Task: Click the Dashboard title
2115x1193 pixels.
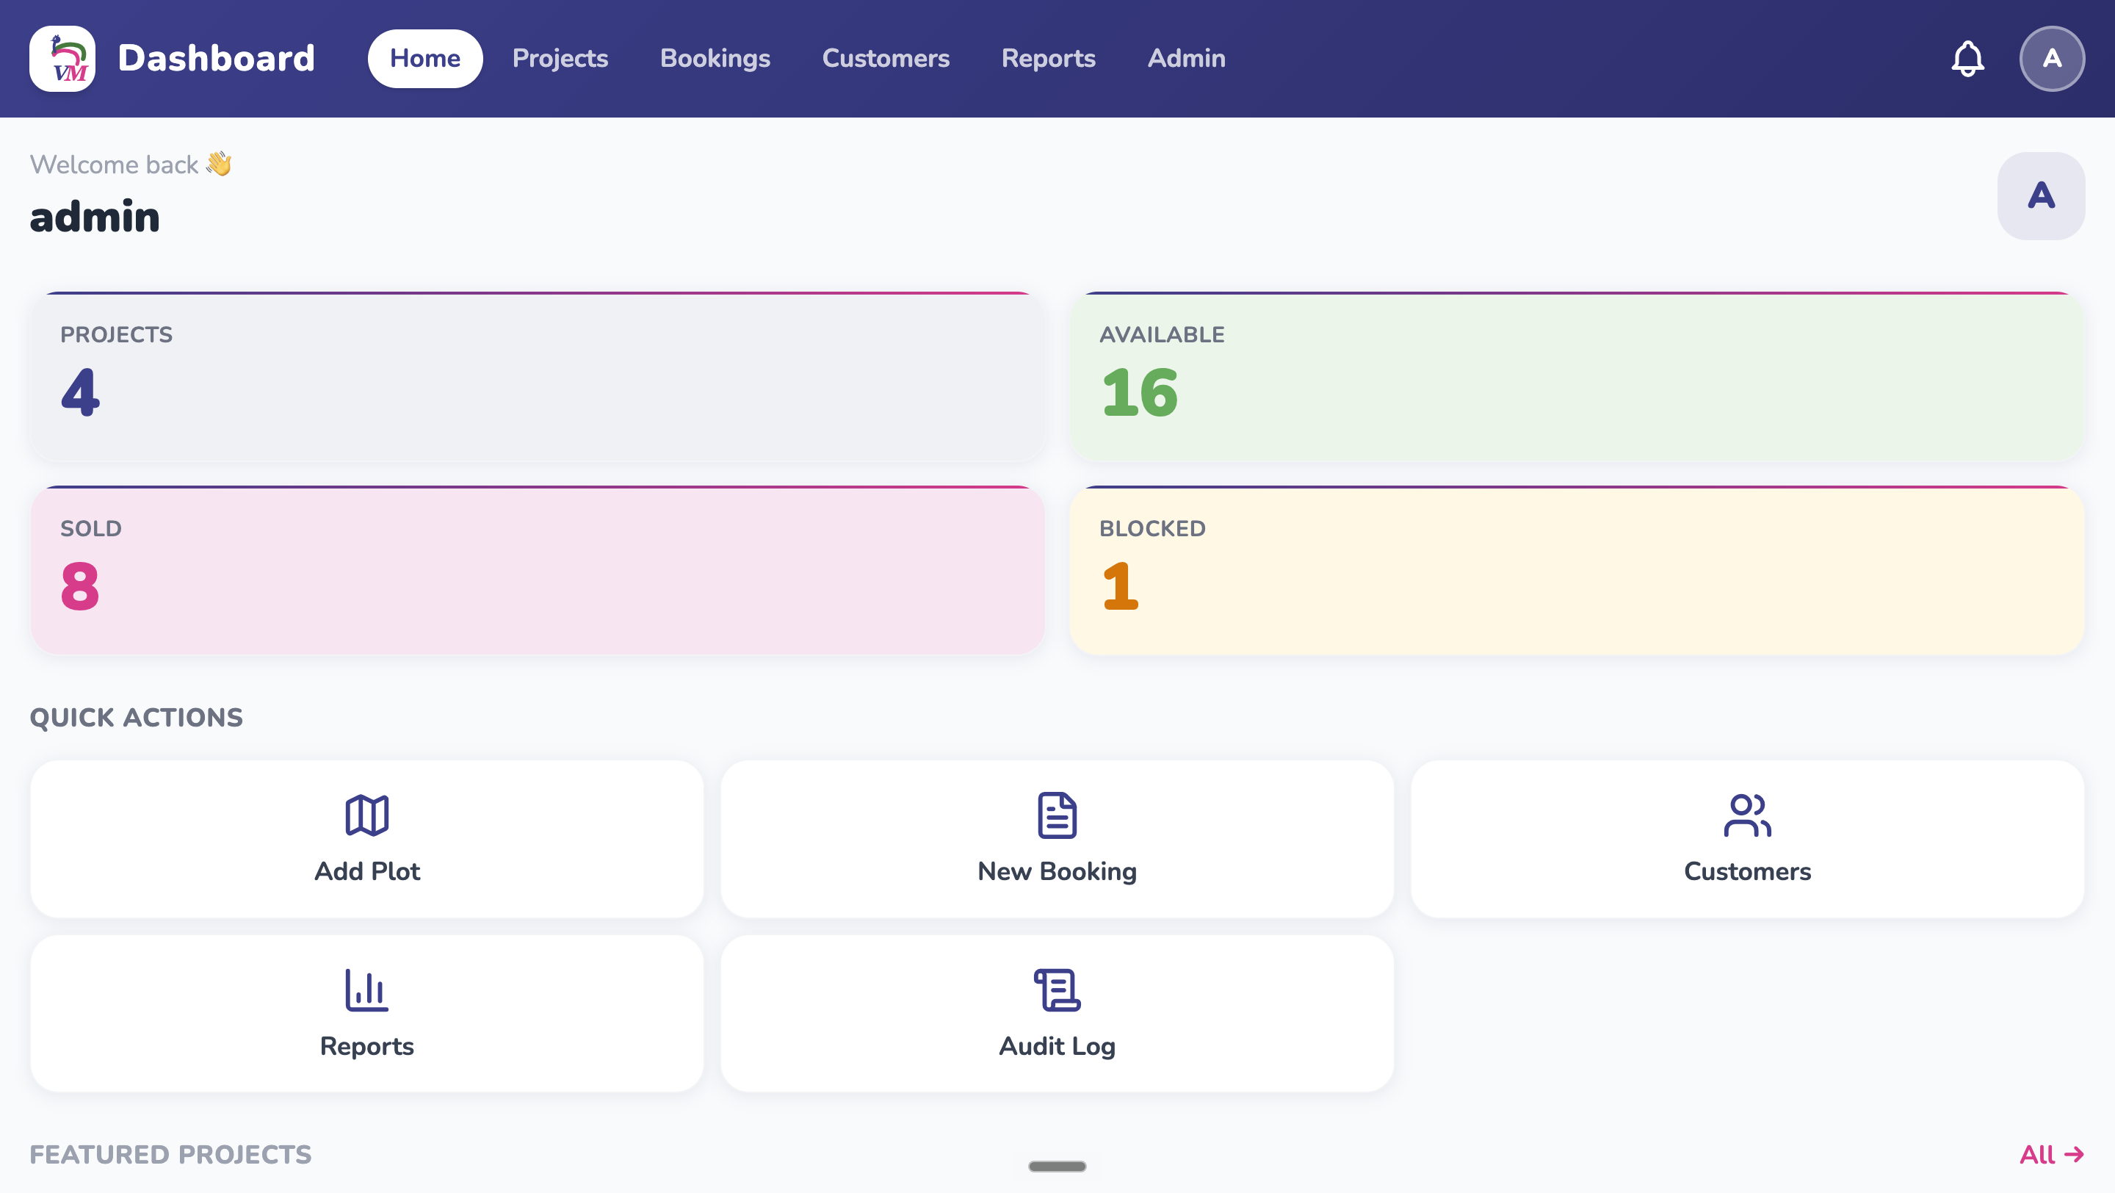Action: click(216, 58)
